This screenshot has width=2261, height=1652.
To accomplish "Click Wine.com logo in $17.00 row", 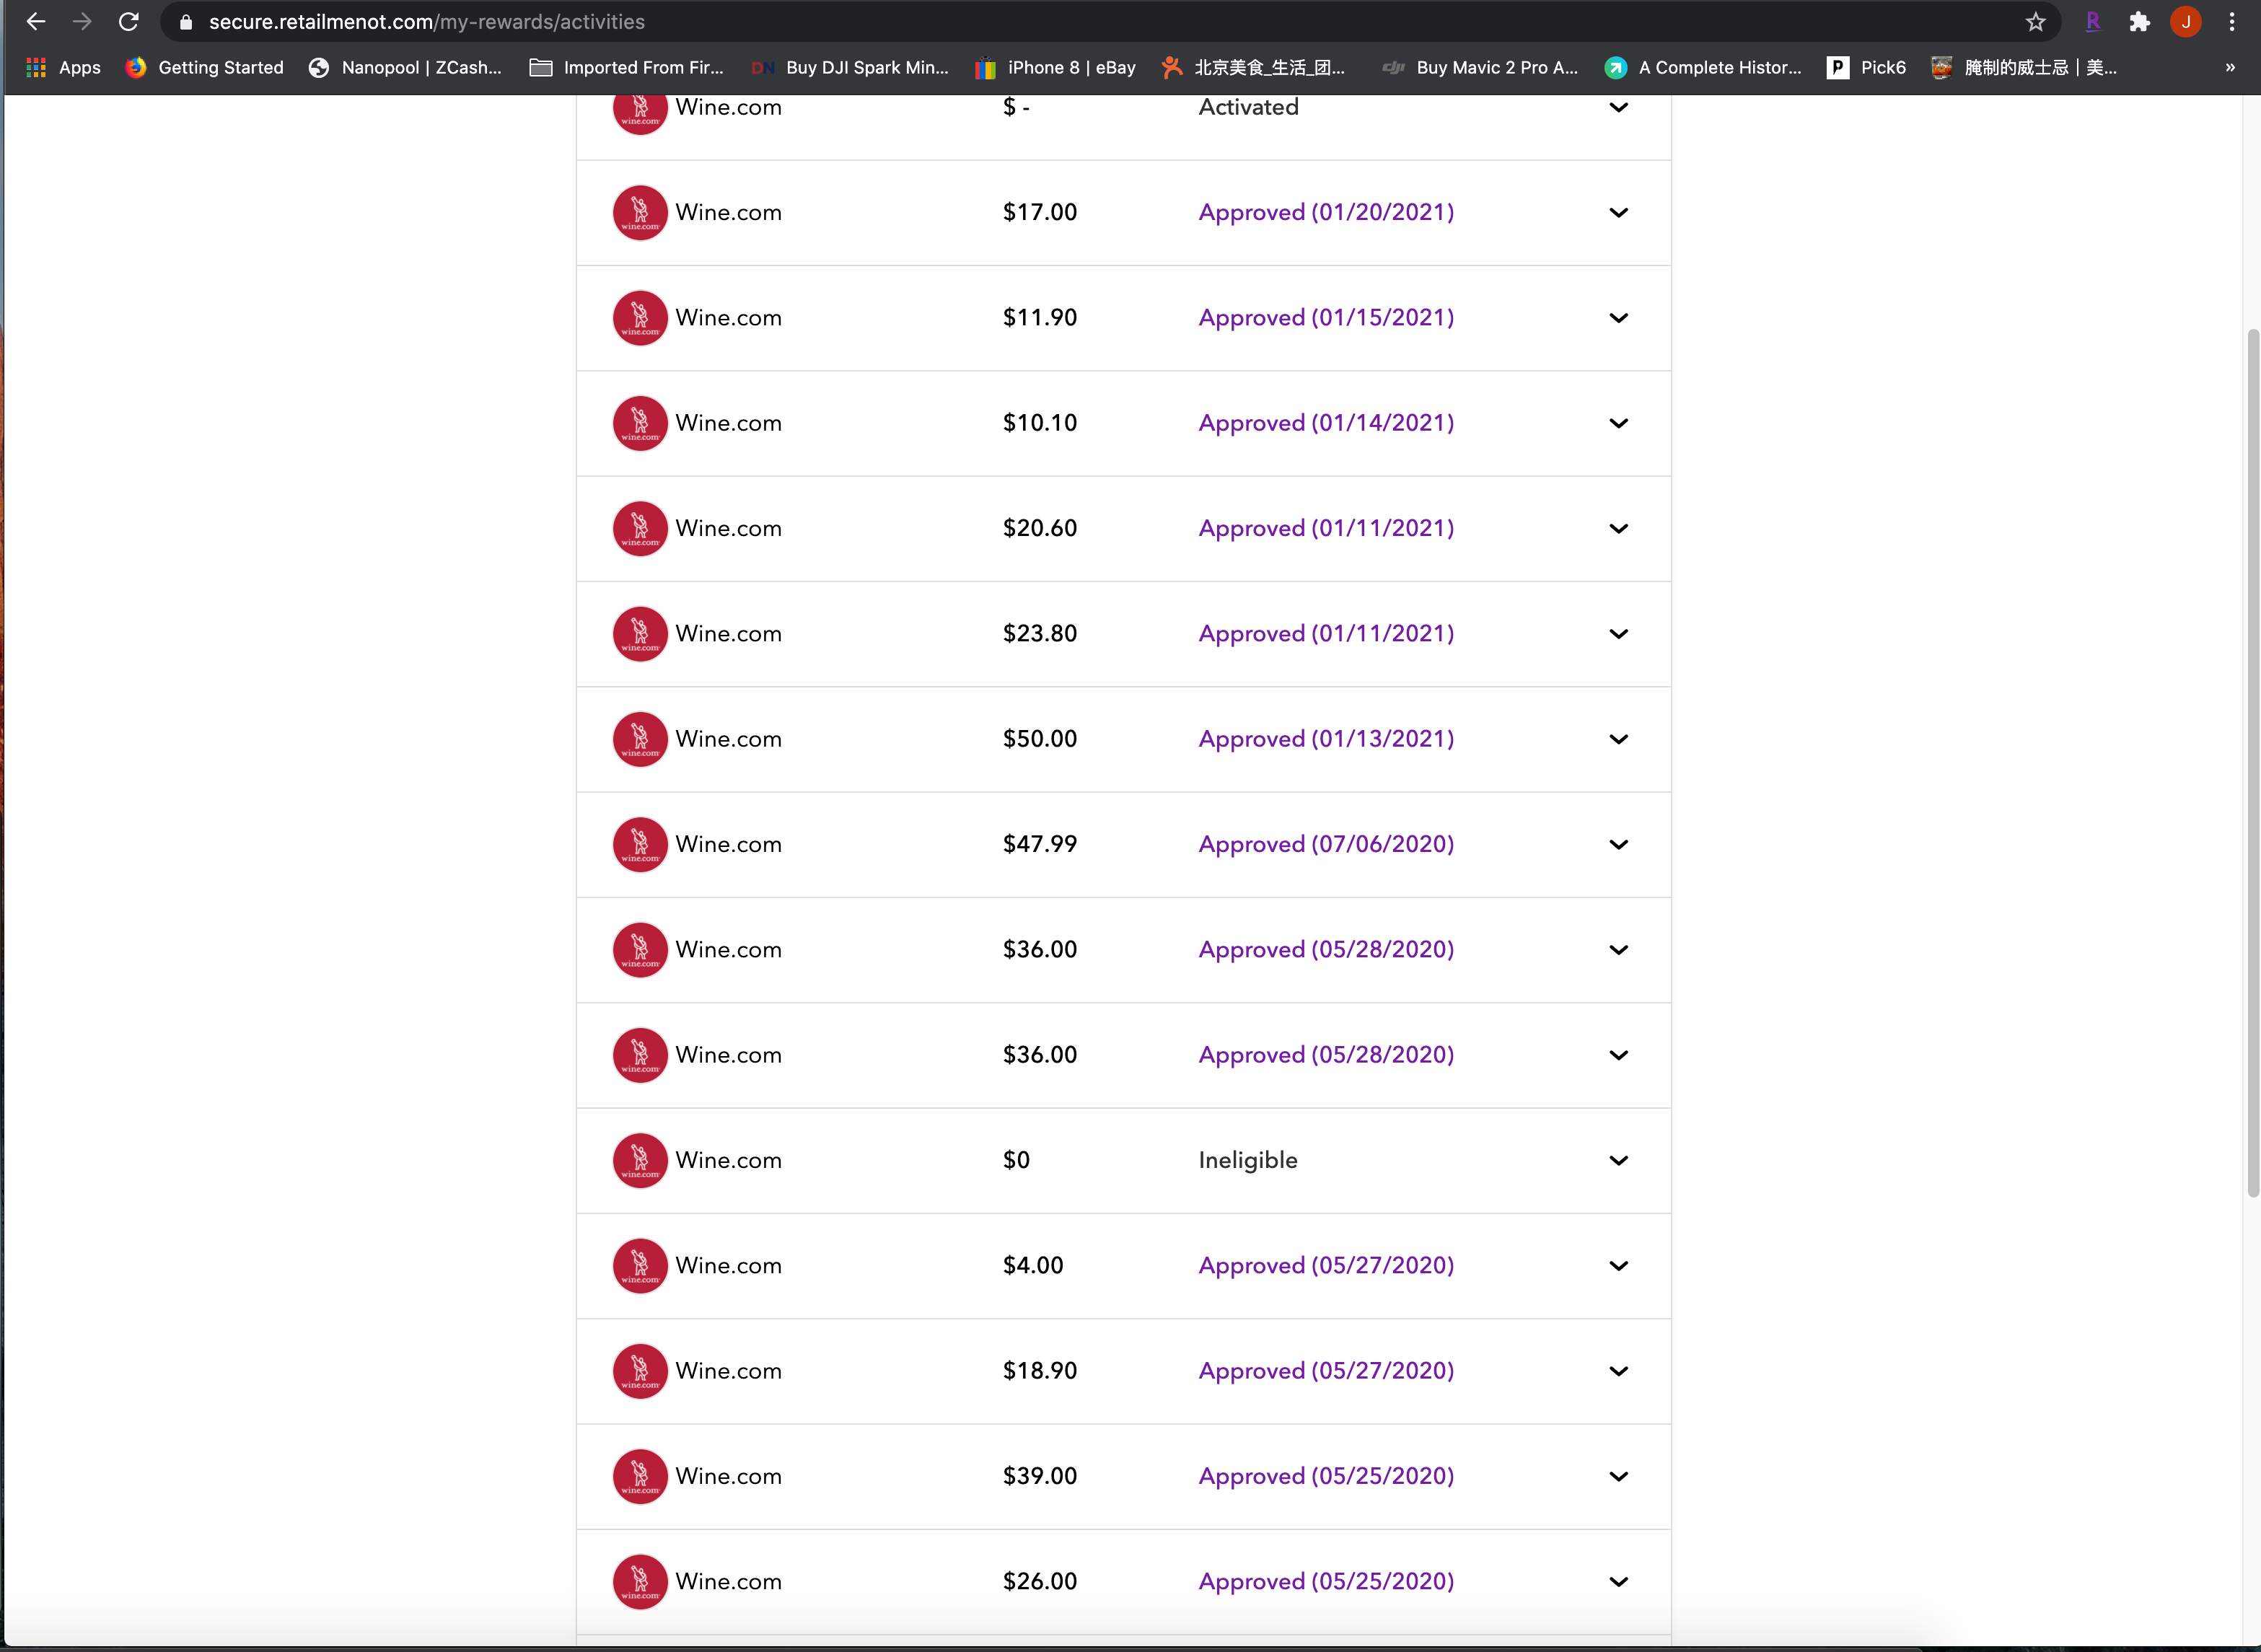I will [x=640, y=212].
